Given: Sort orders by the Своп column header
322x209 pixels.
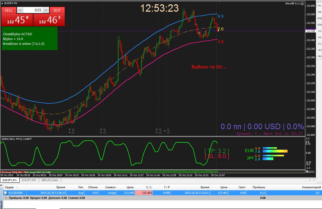Looking at the screenshot, I should pyautogui.click(x=238, y=187).
